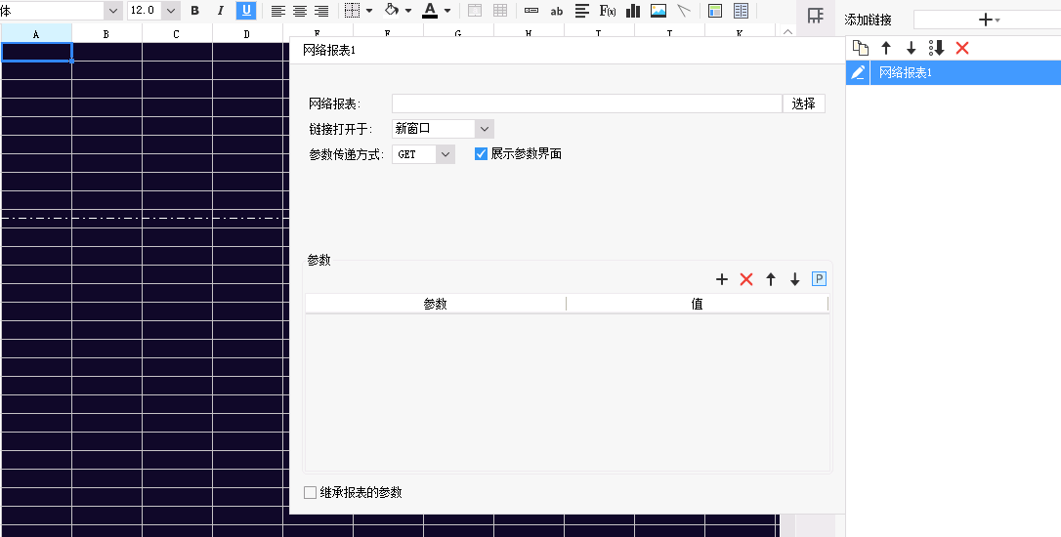Insert a sub-report element

point(714,11)
